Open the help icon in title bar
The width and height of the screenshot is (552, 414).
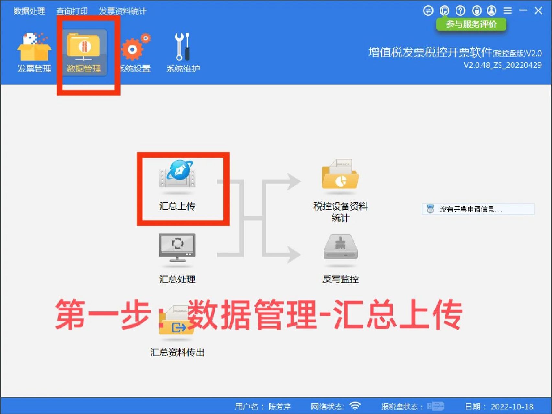coord(460,10)
